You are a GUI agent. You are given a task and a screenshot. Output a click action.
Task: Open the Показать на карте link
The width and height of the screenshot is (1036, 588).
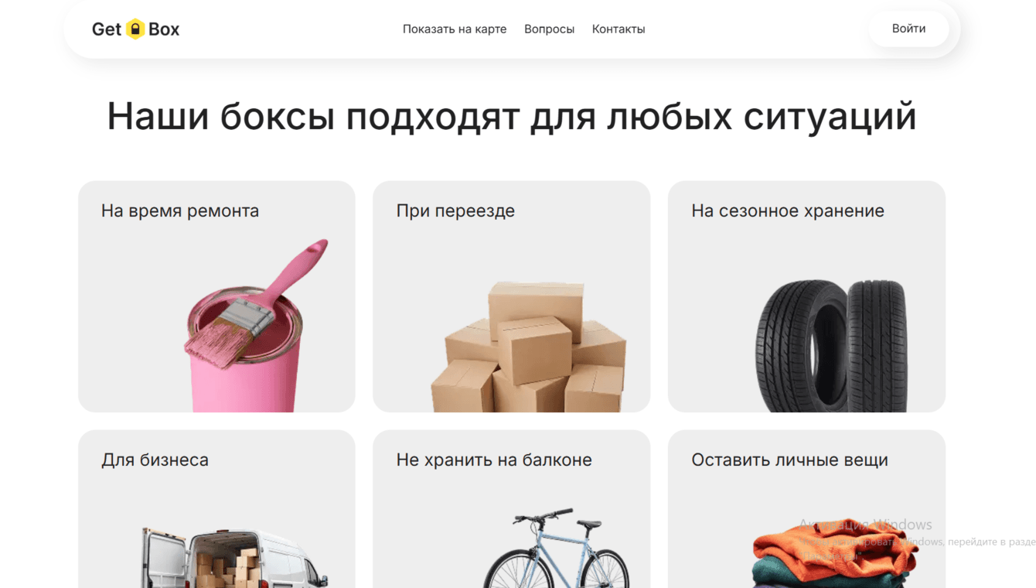tap(455, 29)
